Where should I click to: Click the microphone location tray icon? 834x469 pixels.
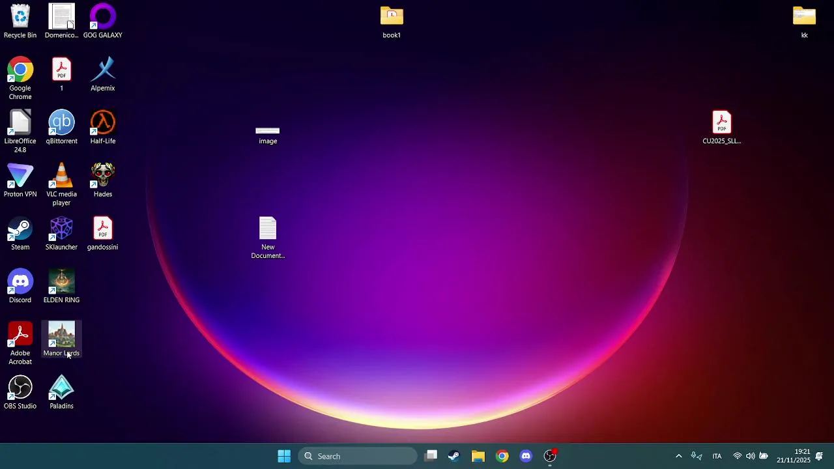tap(697, 456)
